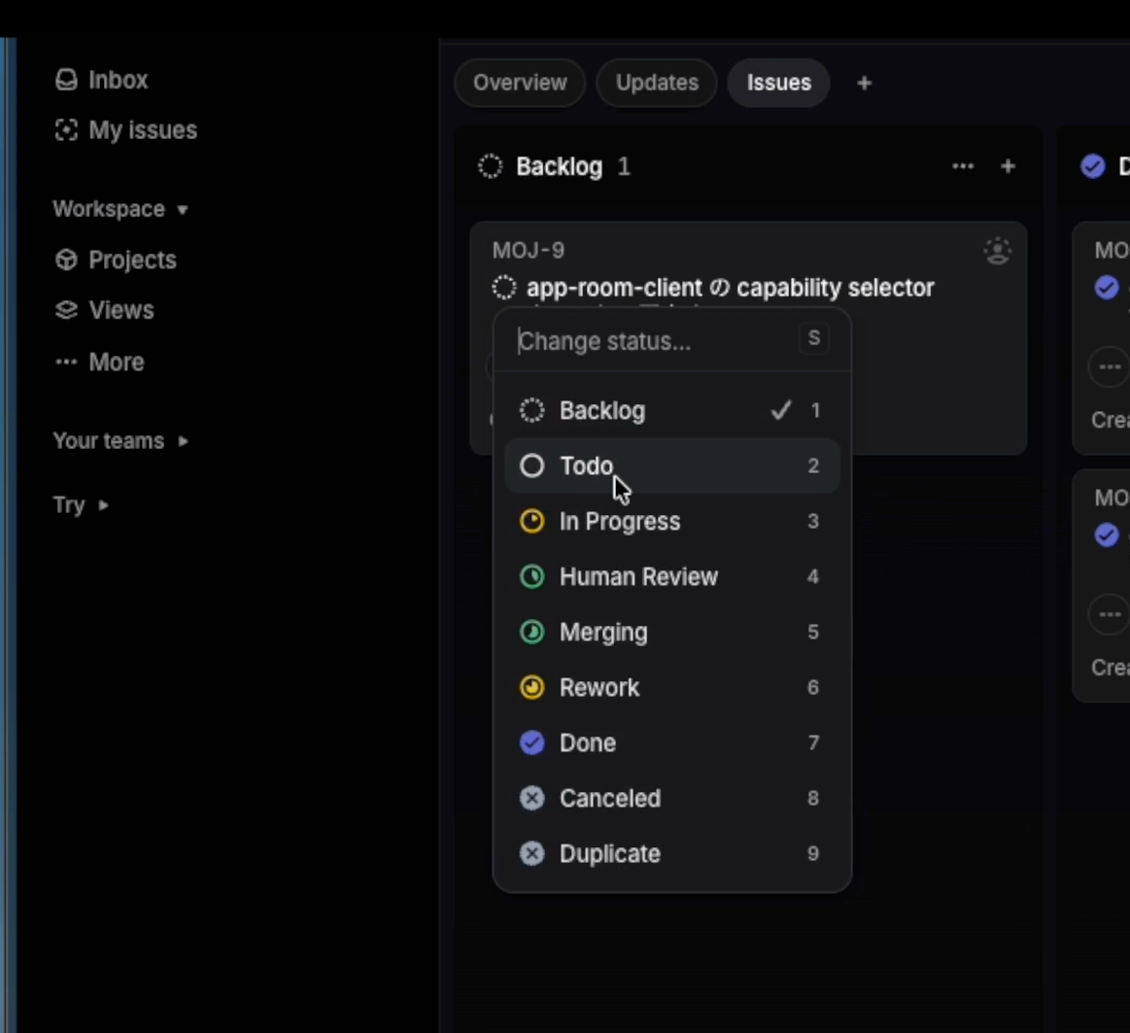Click the More ellipsis icon in sidebar
Screen dimensions: 1130x1033
[x=66, y=362]
